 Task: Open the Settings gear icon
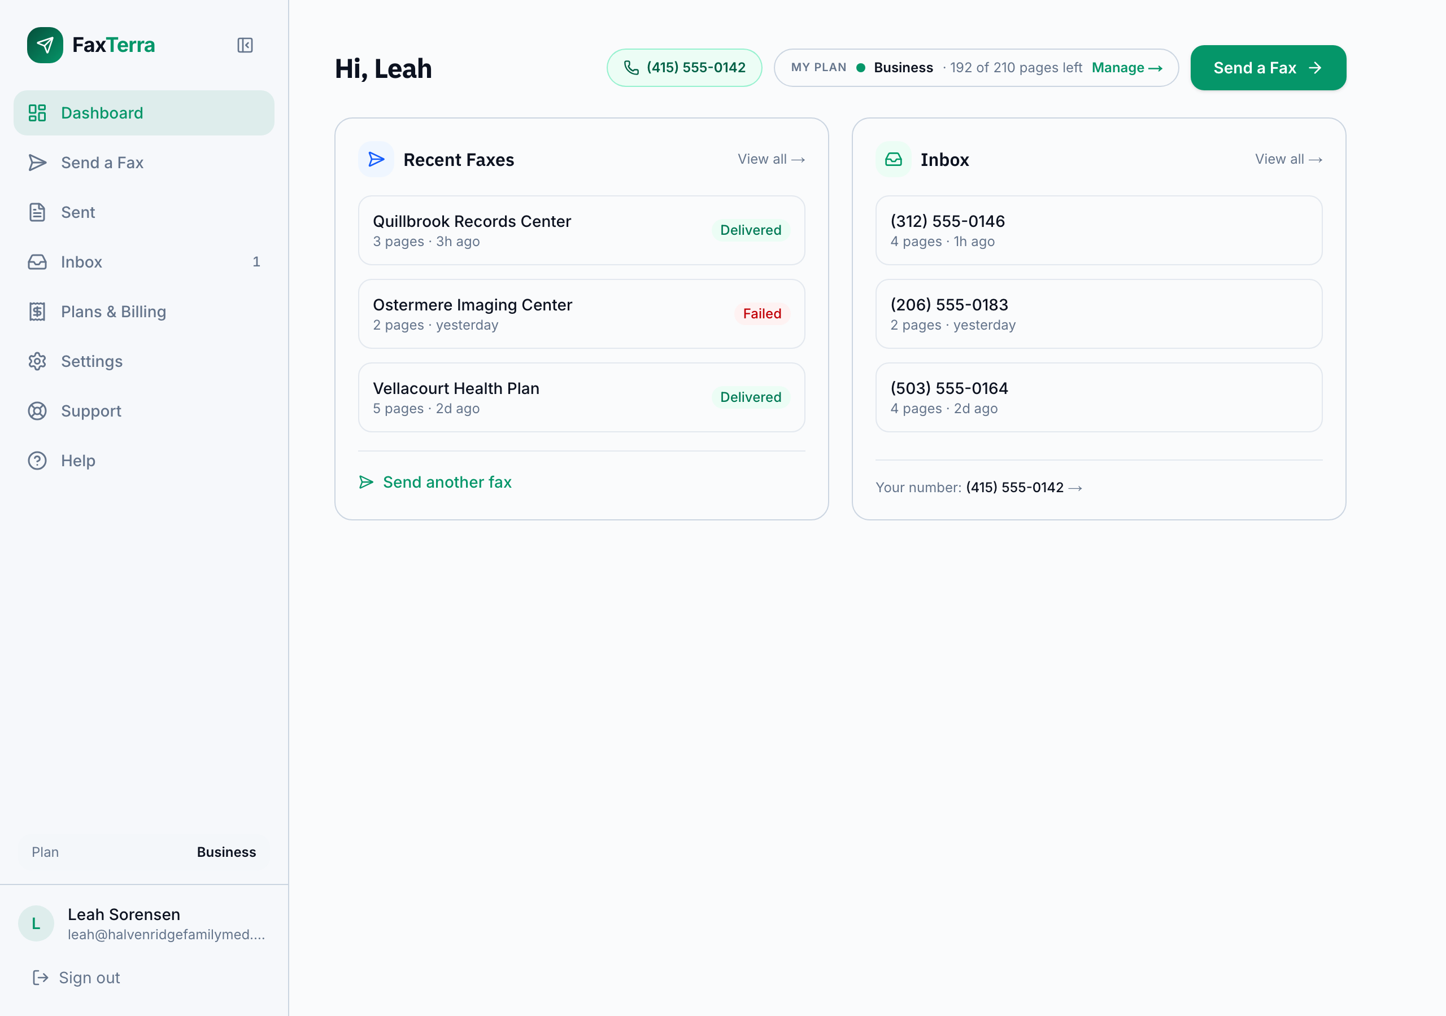(37, 361)
